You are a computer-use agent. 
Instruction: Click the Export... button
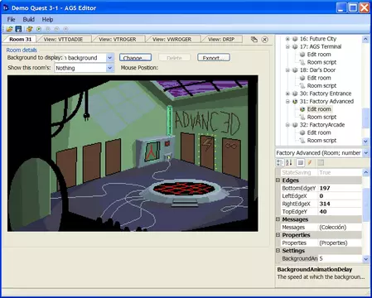click(x=214, y=58)
